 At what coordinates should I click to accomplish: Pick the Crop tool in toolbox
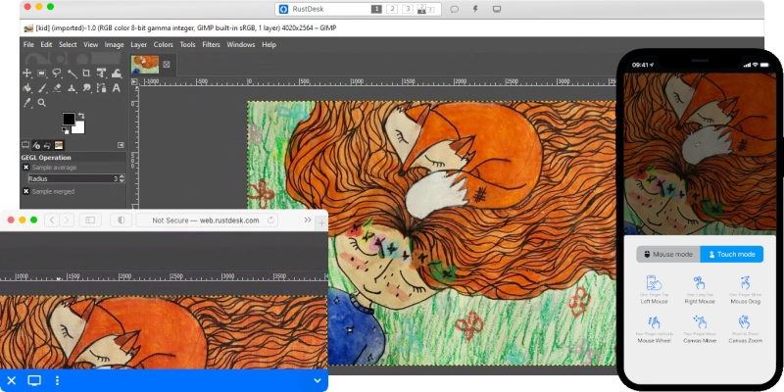pos(87,73)
